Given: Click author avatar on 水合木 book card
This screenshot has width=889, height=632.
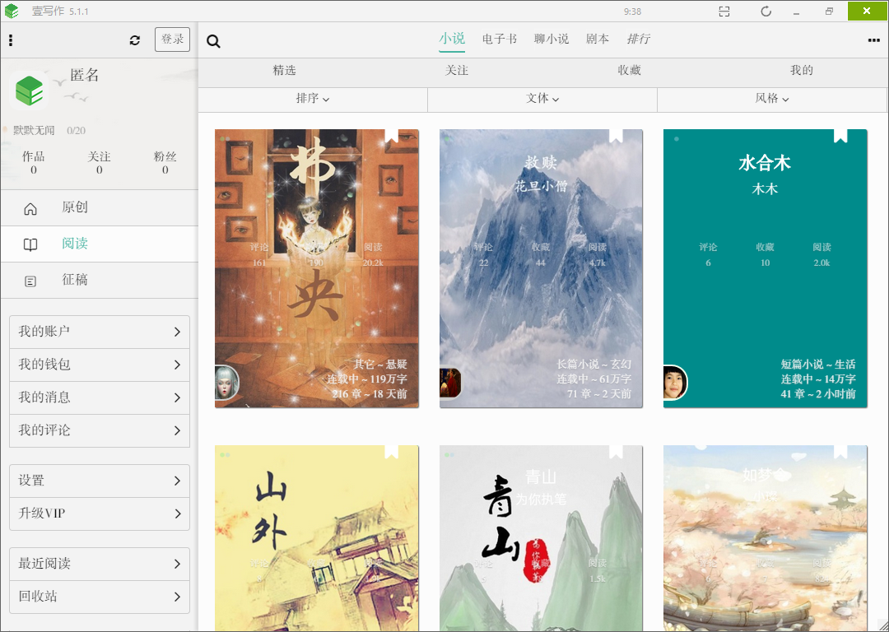Looking at the screenshot, I should point(675,383).
